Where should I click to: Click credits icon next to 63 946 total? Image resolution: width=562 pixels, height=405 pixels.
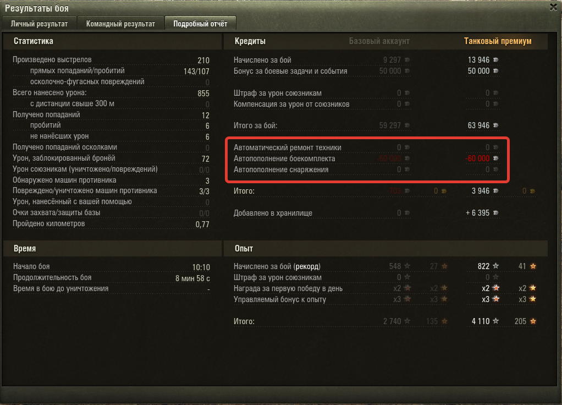coord(495,125)
